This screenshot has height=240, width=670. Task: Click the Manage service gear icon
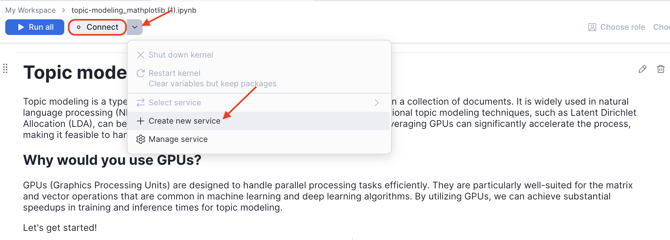pyautogui.click(x=140, y=139)
